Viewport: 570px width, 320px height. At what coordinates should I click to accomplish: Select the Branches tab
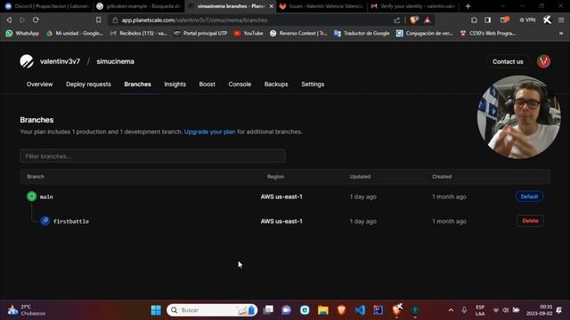coord(137,84)
